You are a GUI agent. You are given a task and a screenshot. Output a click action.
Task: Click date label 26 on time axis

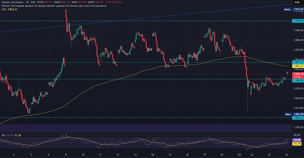pyautogui.click(x=287, y=155)
